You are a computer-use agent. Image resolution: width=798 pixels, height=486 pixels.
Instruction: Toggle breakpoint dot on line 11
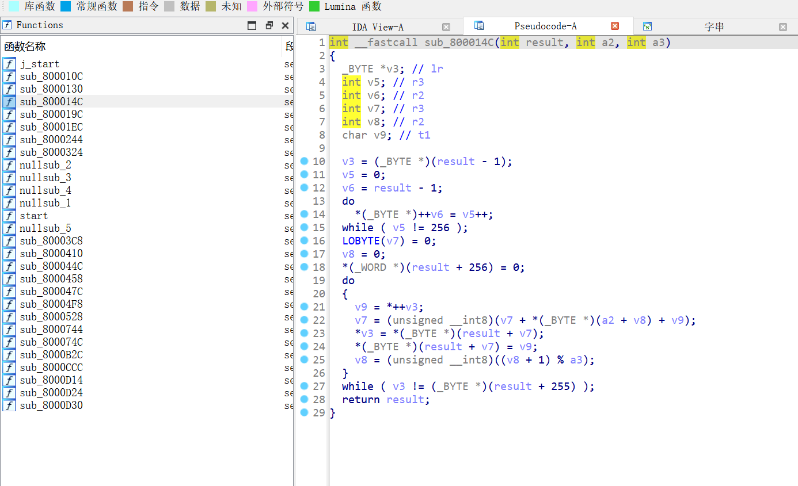pyautogui.click(x=304, y=174)
